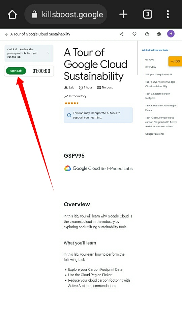Open the purple H profile avatar
This screenshot has height=312, width=182.
[x=171, y=34]
